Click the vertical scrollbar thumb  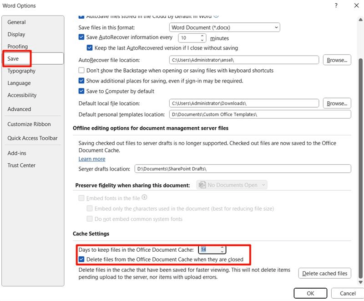click(360, 168)
